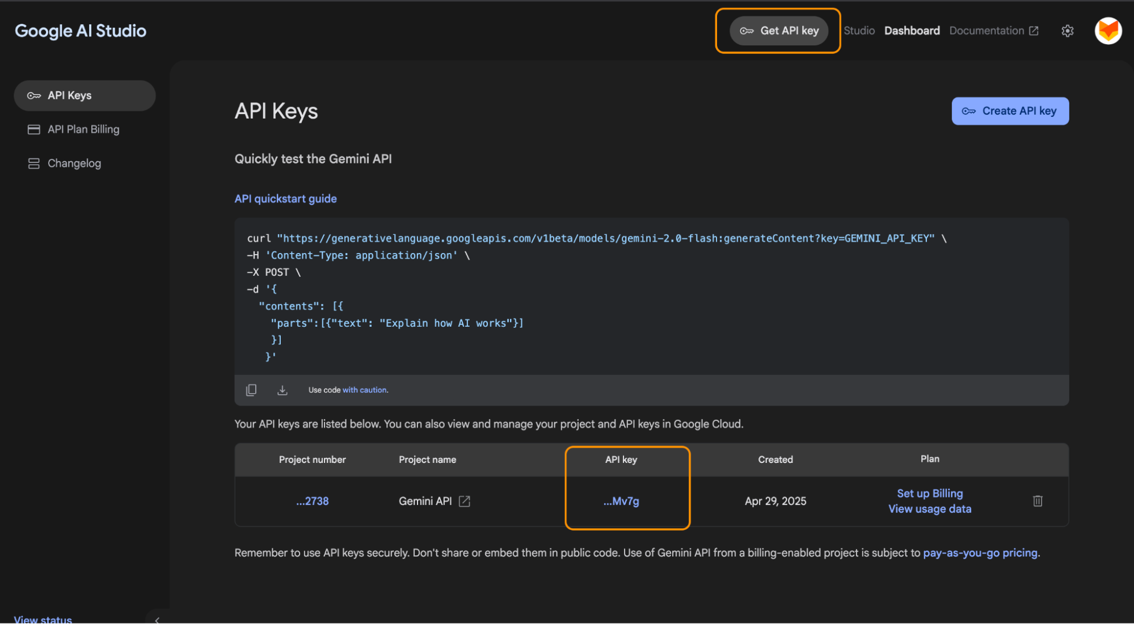
Task: Click the API Keys page heading
Action: click(276, 111)
